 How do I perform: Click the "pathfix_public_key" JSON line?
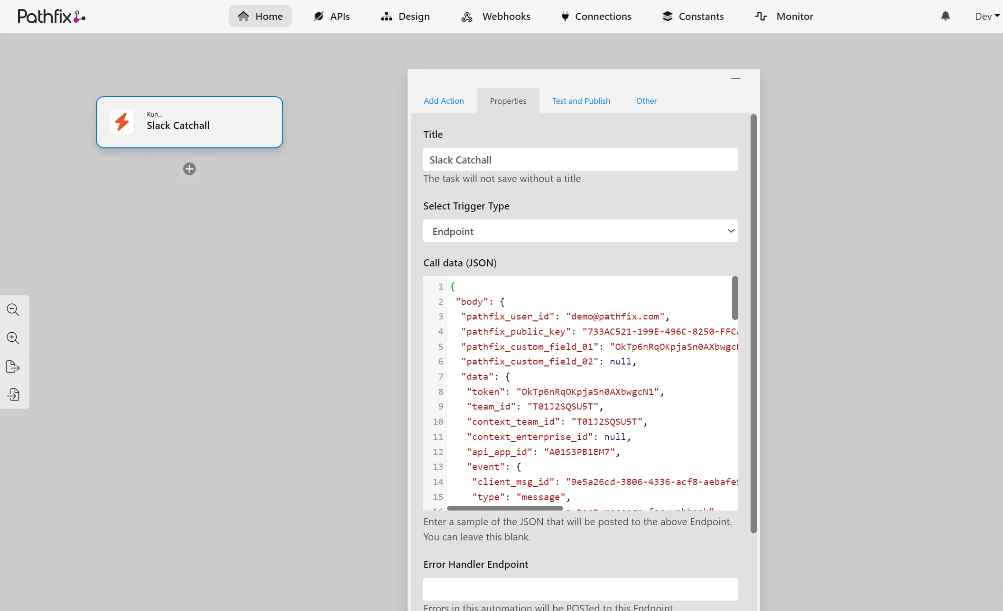[x=600, y=331]
